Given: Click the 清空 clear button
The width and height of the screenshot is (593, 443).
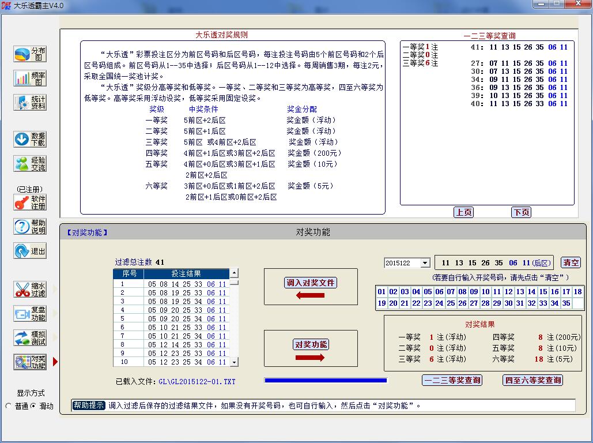Looking at the screenshot, I should click(x=571, y=262).
